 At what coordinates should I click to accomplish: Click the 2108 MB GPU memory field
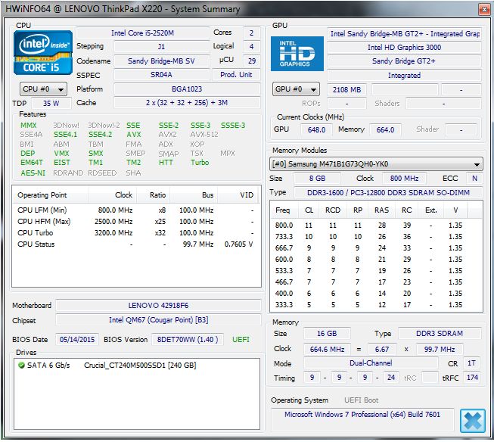tap(347, 90)
